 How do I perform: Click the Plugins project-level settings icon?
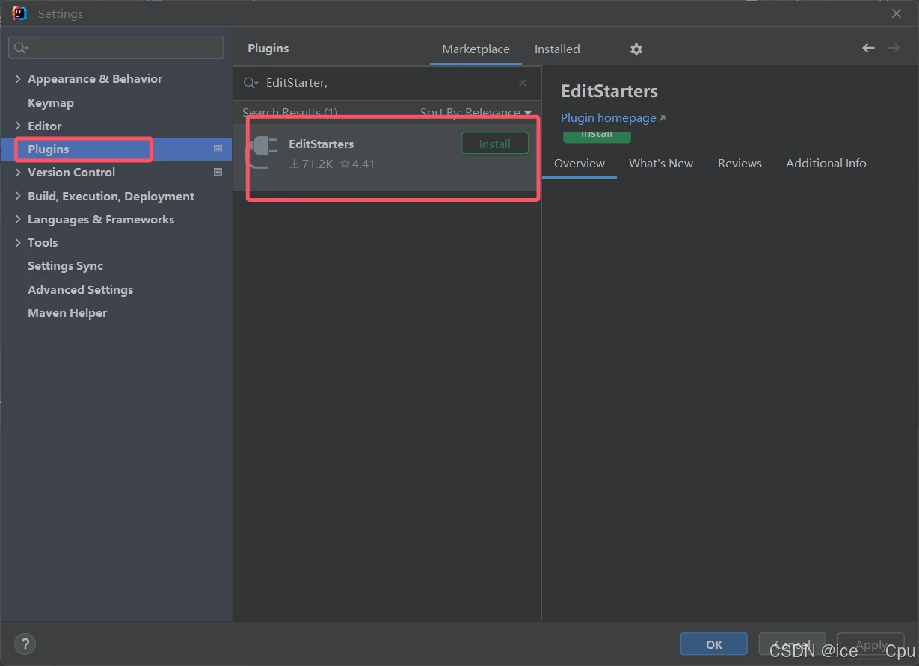coord(218,149)
